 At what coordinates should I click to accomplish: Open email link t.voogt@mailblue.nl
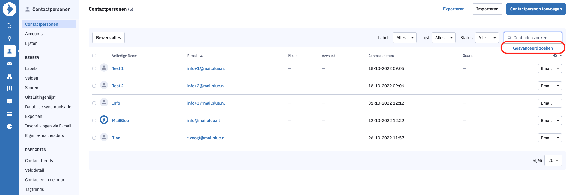pyautogui.click(x=206, y=138)
